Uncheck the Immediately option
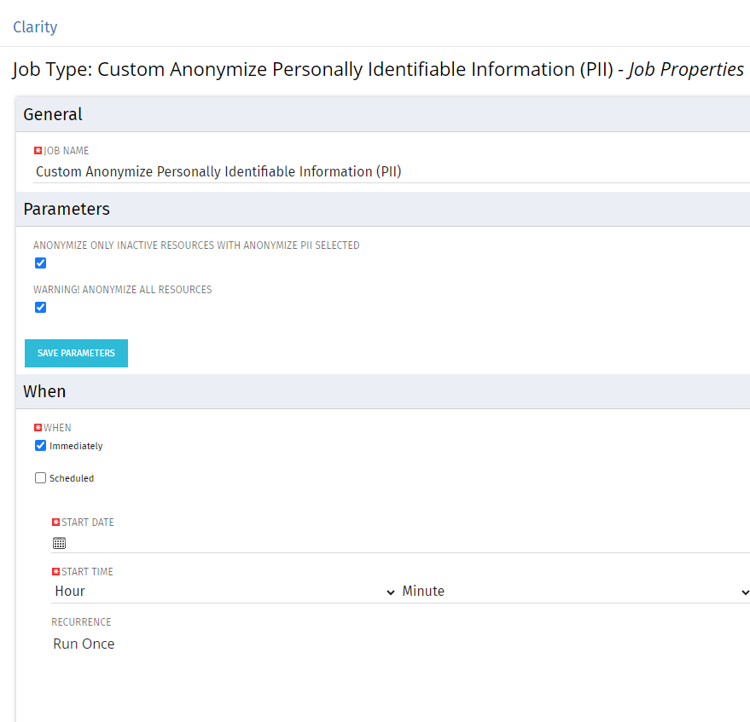This screenshot has width=750, height=722. 40,445
